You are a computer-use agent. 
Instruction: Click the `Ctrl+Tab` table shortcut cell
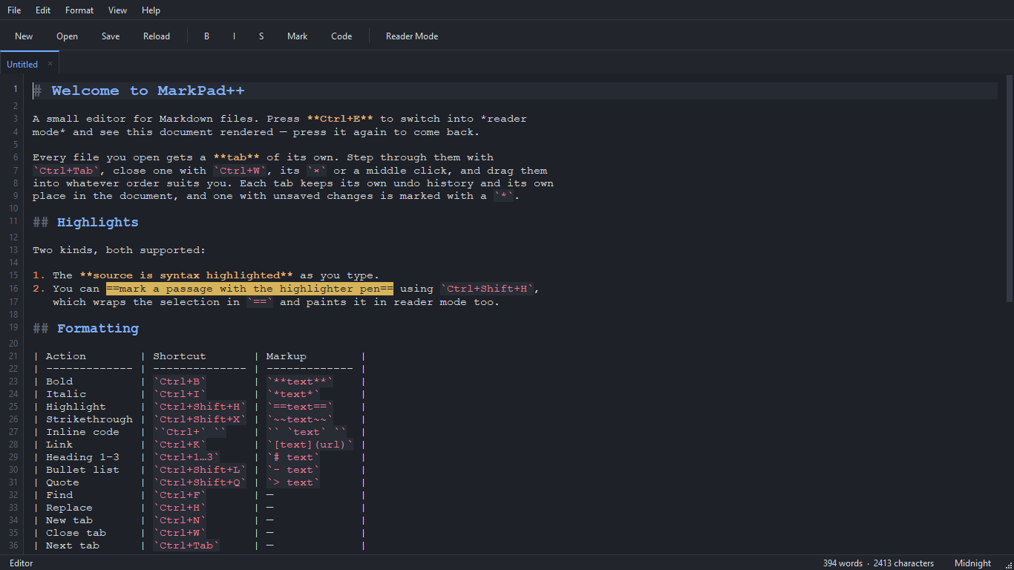pyautogui.click(x=186, y=546)
